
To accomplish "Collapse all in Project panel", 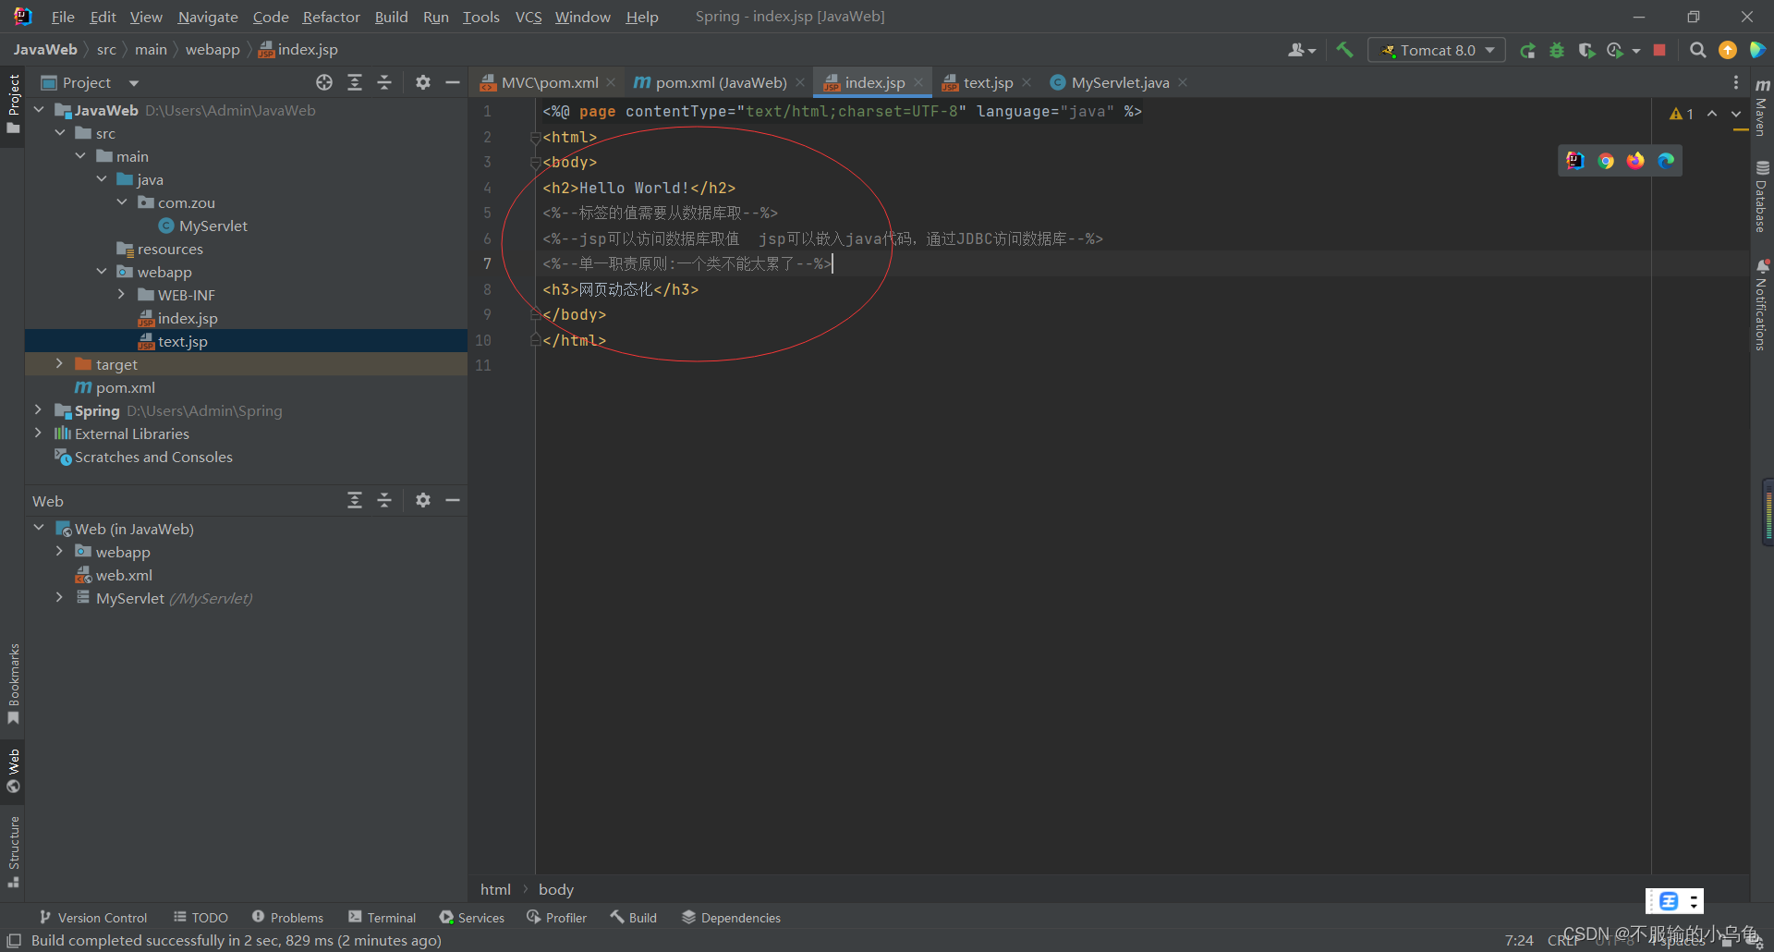I will [384, 82].
